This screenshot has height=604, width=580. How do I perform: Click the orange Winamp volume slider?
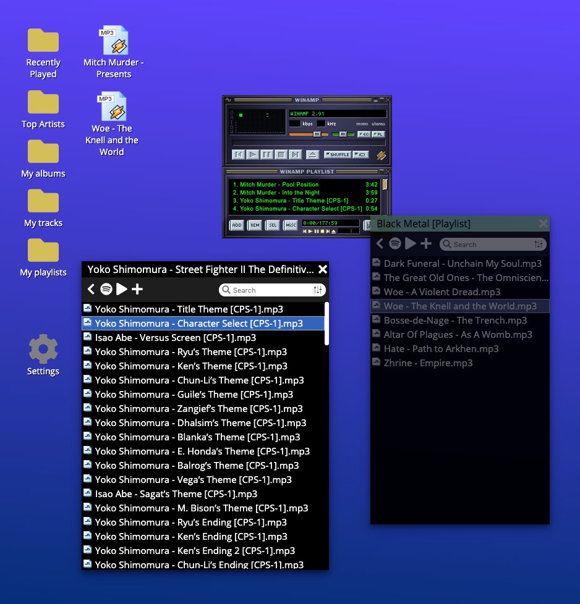(x=309, y=134)
